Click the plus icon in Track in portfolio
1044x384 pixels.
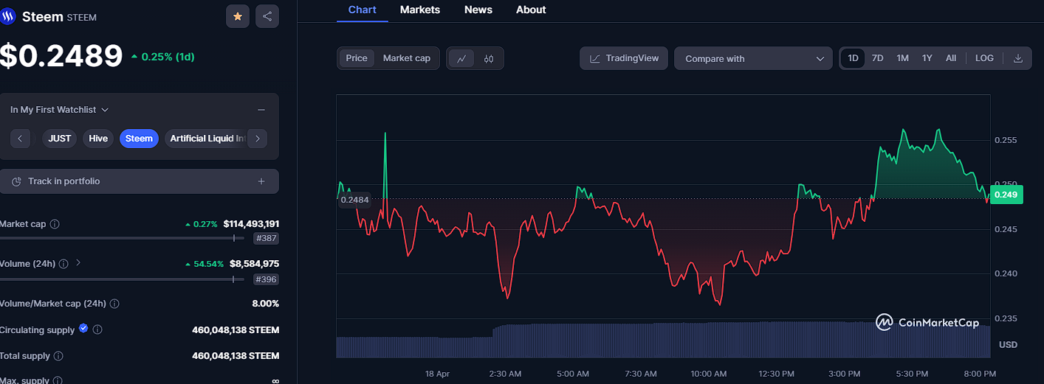pyautogui.click(x=261, y=181)
